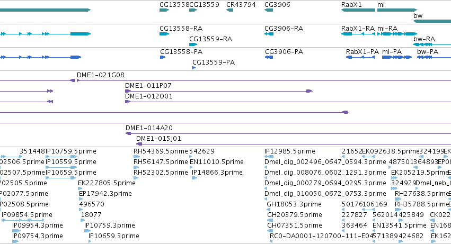The image size is (451, 244).
Task: Select the CG13559-RA transcript label
Action: (210, 39)
